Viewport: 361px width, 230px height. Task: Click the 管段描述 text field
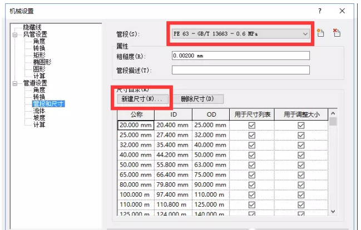(240, 70)
